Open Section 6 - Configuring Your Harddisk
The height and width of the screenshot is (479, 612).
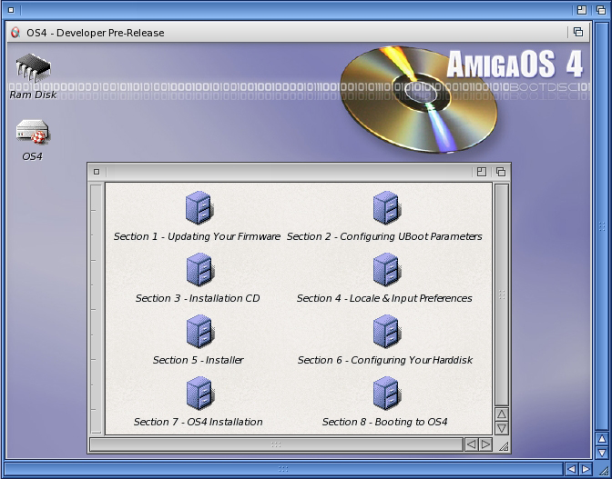tap(385, 332)
